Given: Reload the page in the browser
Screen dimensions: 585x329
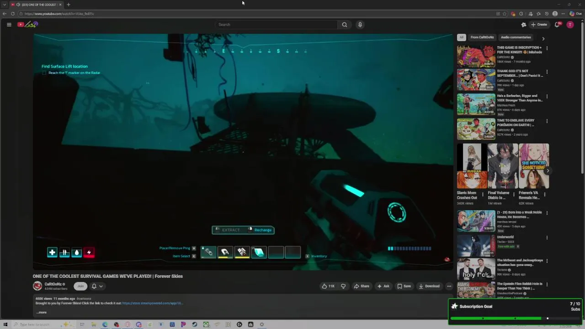Looking at the screenshot, I should (x=13, y=14).
